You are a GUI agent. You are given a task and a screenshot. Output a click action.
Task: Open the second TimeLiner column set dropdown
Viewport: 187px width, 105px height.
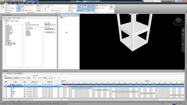click(x=17, y=78)
